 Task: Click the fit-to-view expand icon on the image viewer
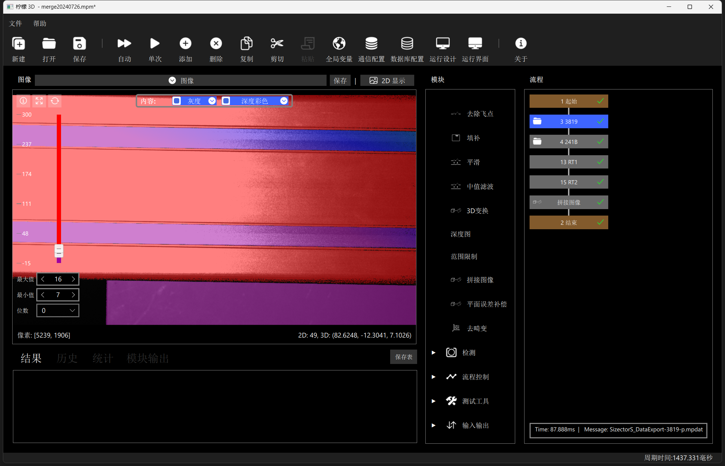click(39, 101)
